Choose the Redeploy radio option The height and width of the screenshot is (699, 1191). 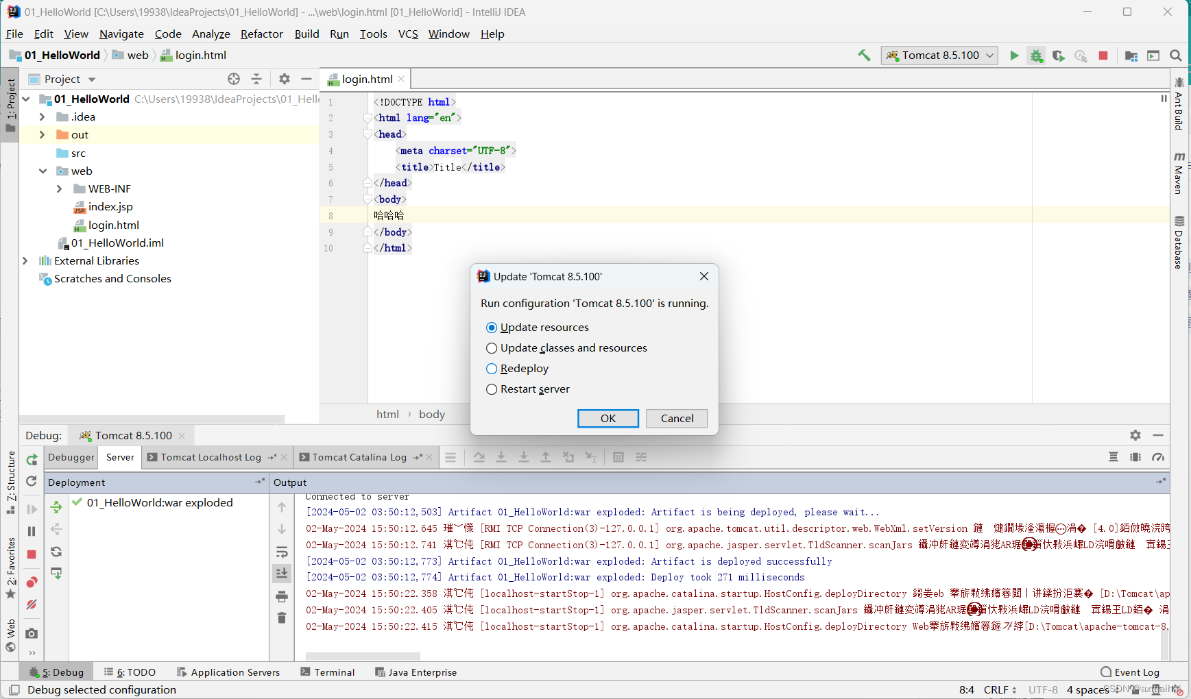(x=517, y=369)
